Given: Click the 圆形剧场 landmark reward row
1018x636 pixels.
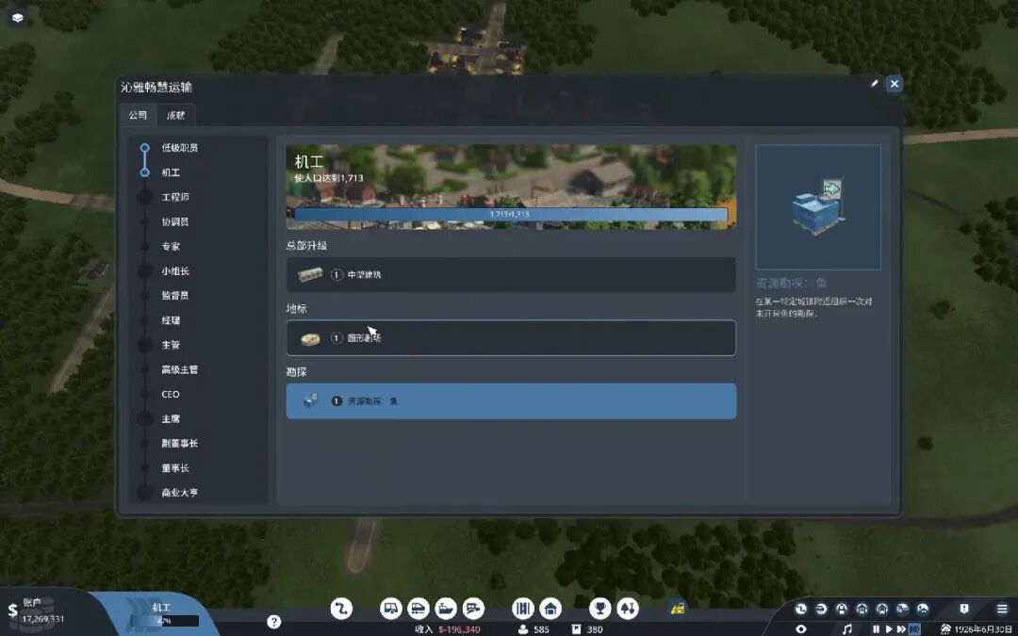Looking at the screenshot, I should pos(511,337).
